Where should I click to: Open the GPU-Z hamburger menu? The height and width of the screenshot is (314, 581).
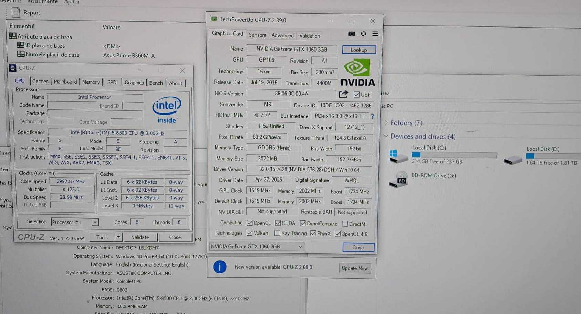pyautogui.click(x=375, y=34)
